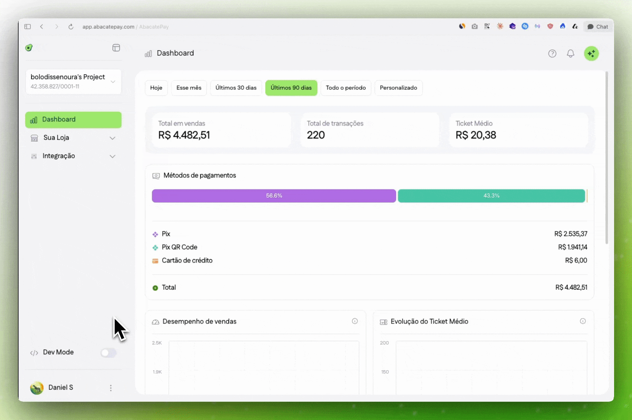
Task: Enable the Dev Mode toggle
Action: (x=108, y=353)
